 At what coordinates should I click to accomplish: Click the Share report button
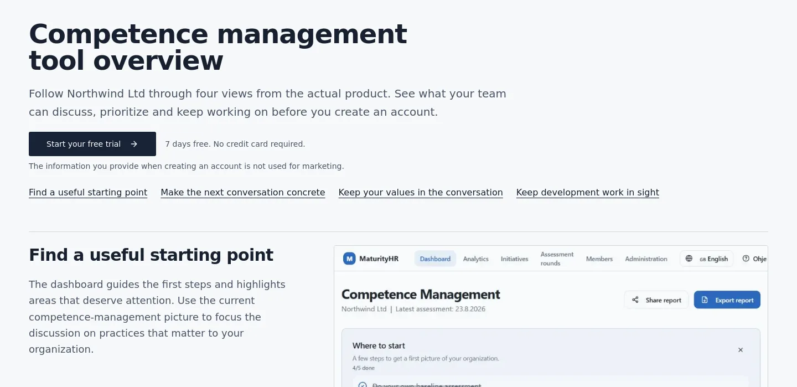[x=656, y=300]
